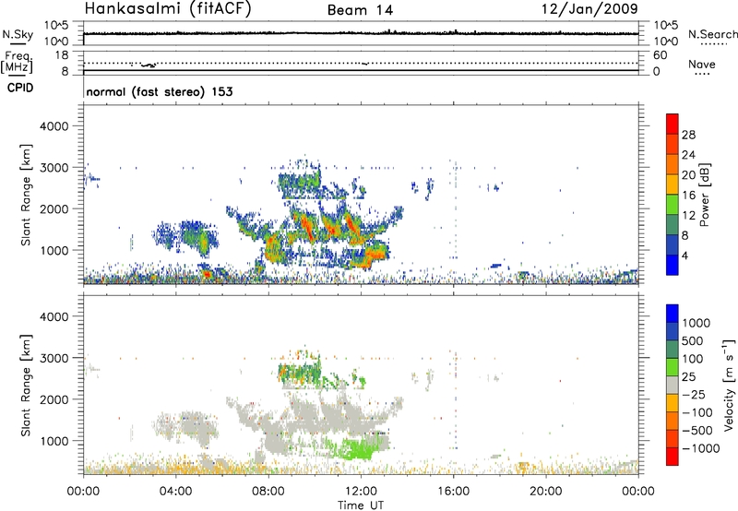The height and width of the screenshot is (511, 738).
Task: Click the 1000 tick in the velocity panel
Action: coord(54,441)
